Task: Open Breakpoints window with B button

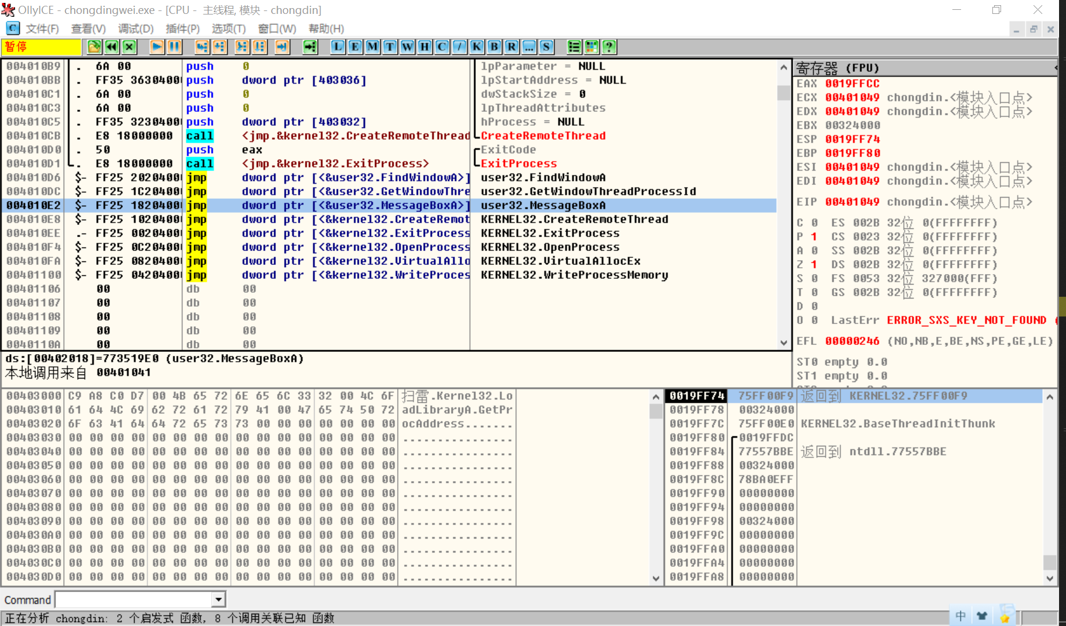Action: [494, 47]
